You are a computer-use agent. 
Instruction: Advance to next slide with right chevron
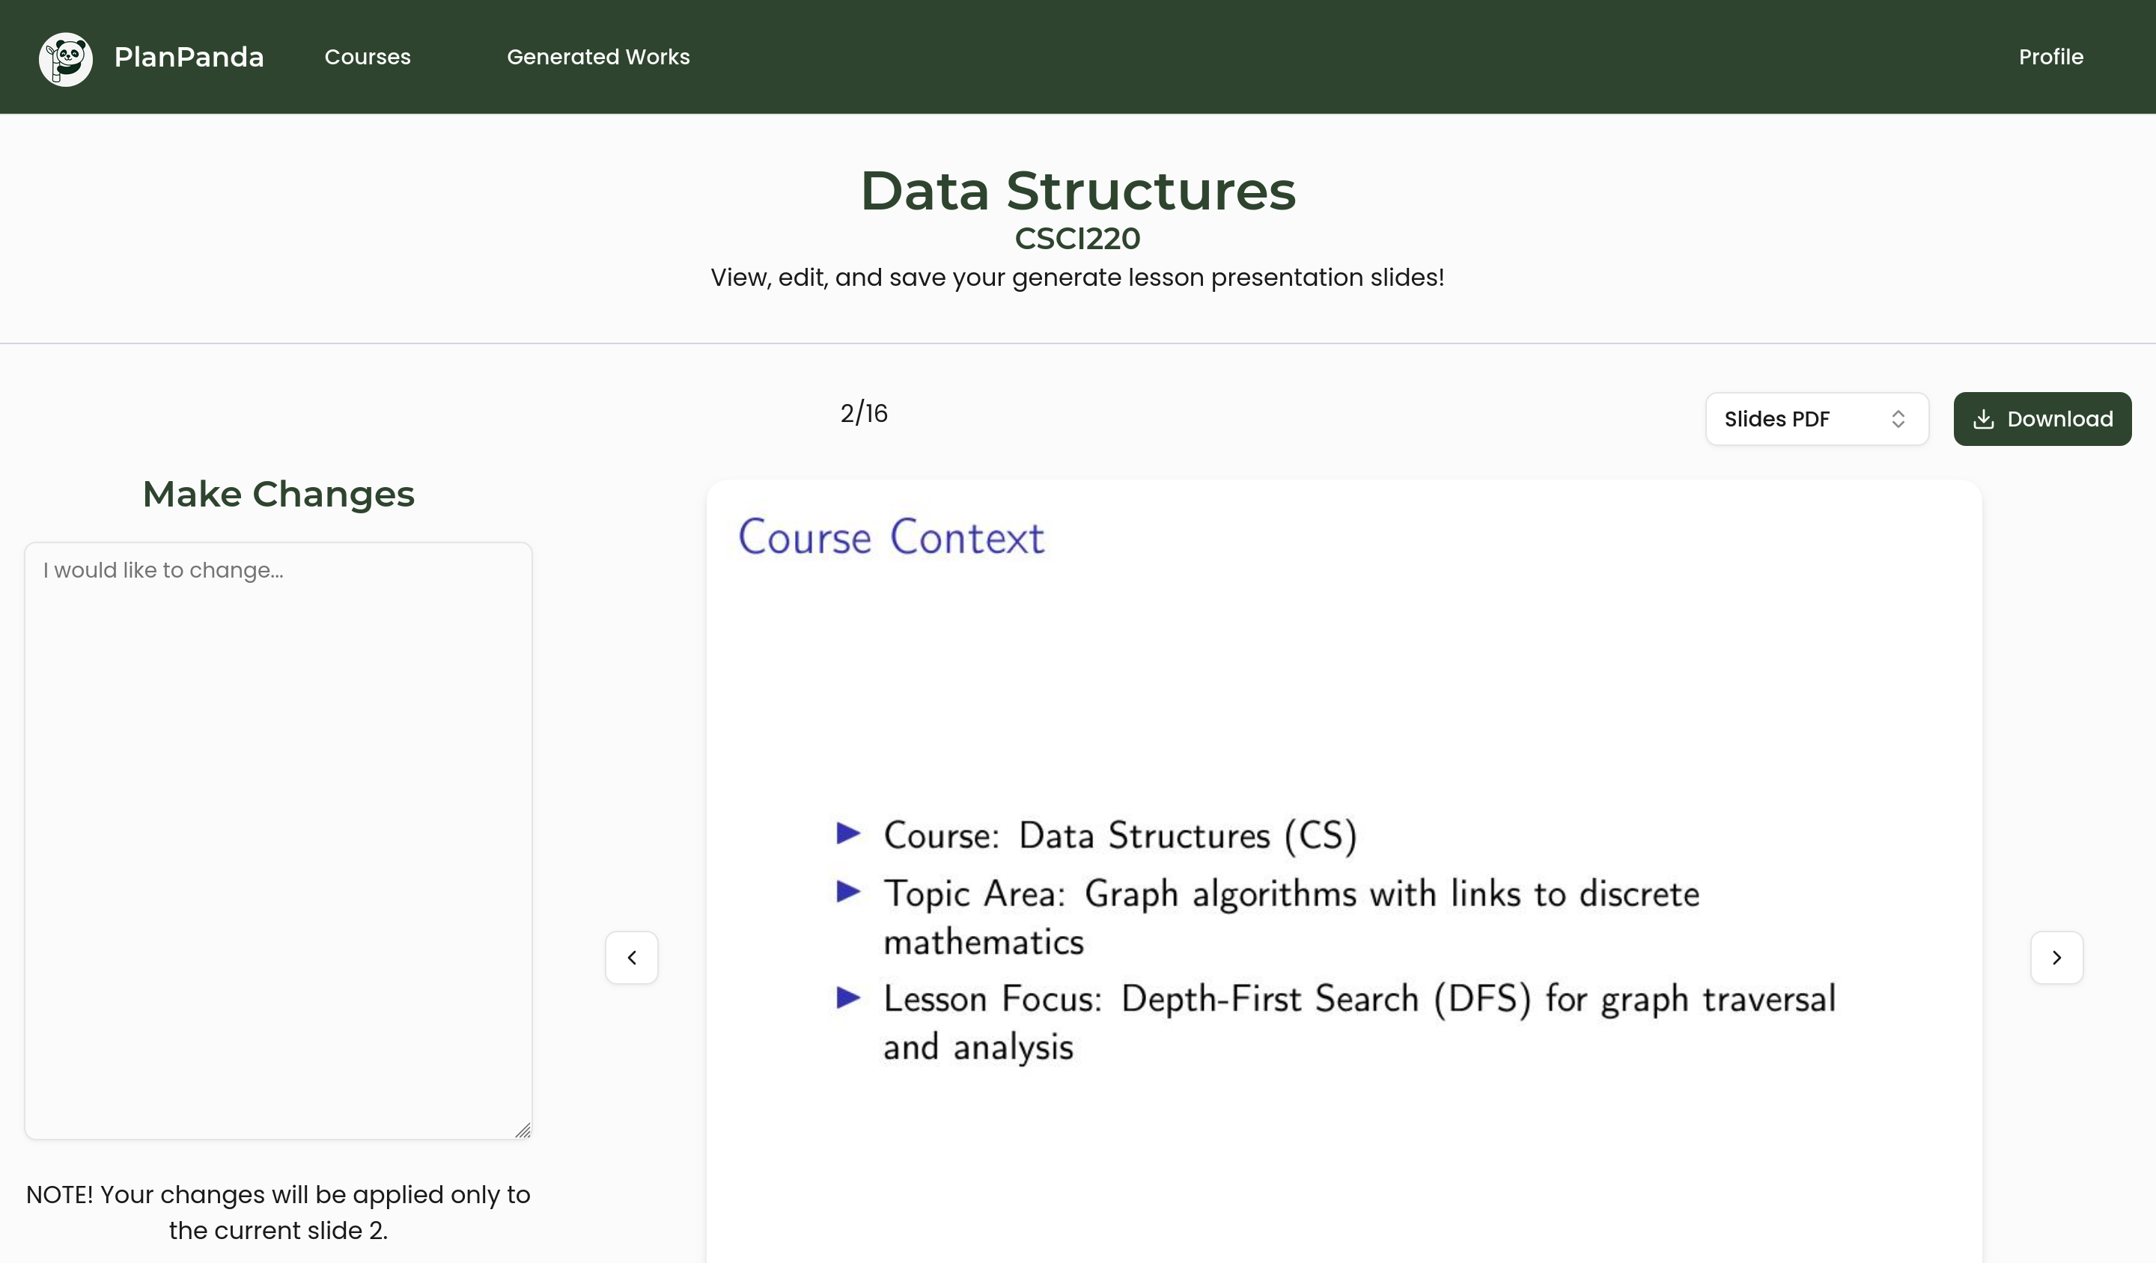pyautogui.click(x=2056, y=958)
